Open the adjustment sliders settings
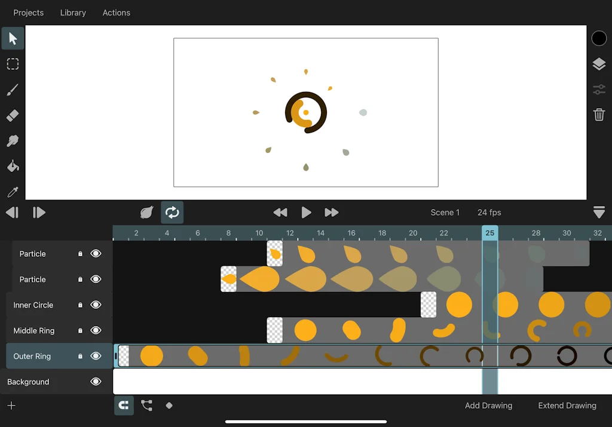 tap(599, 90)
